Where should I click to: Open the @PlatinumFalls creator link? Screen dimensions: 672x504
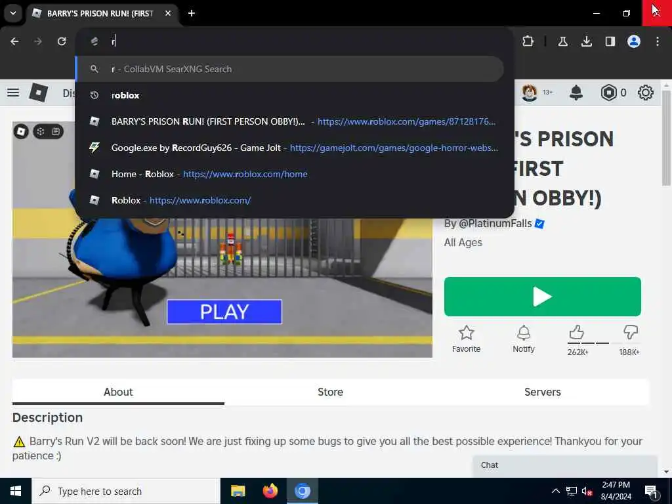pos(495,224)
